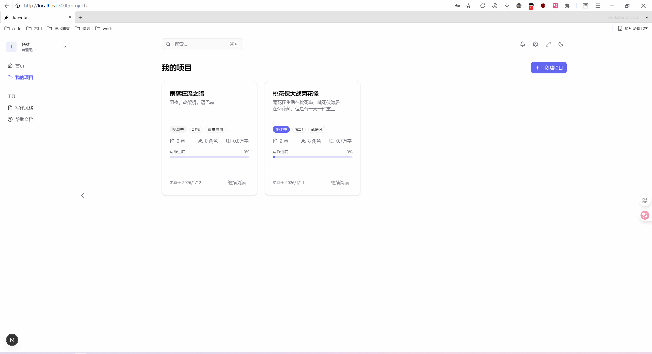
Task: Open the translation floating button on right edge
Action: [x=645, y=215]
